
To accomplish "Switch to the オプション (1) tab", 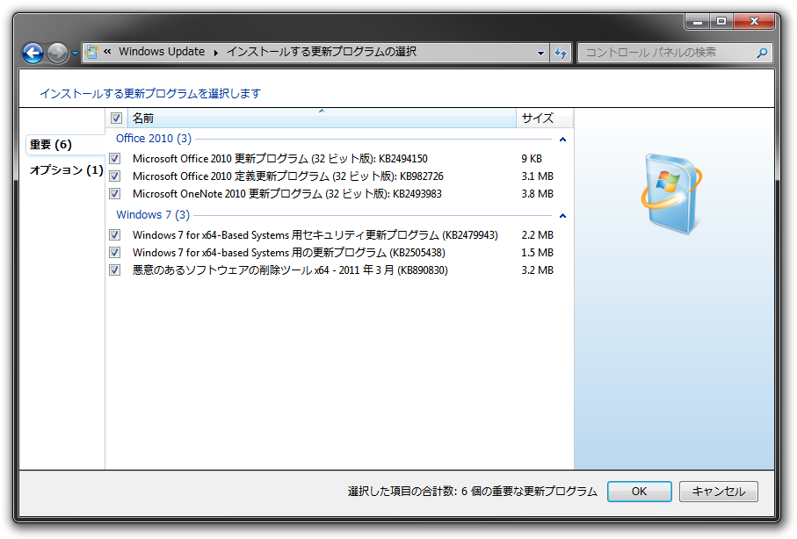I will click(66, 169).
